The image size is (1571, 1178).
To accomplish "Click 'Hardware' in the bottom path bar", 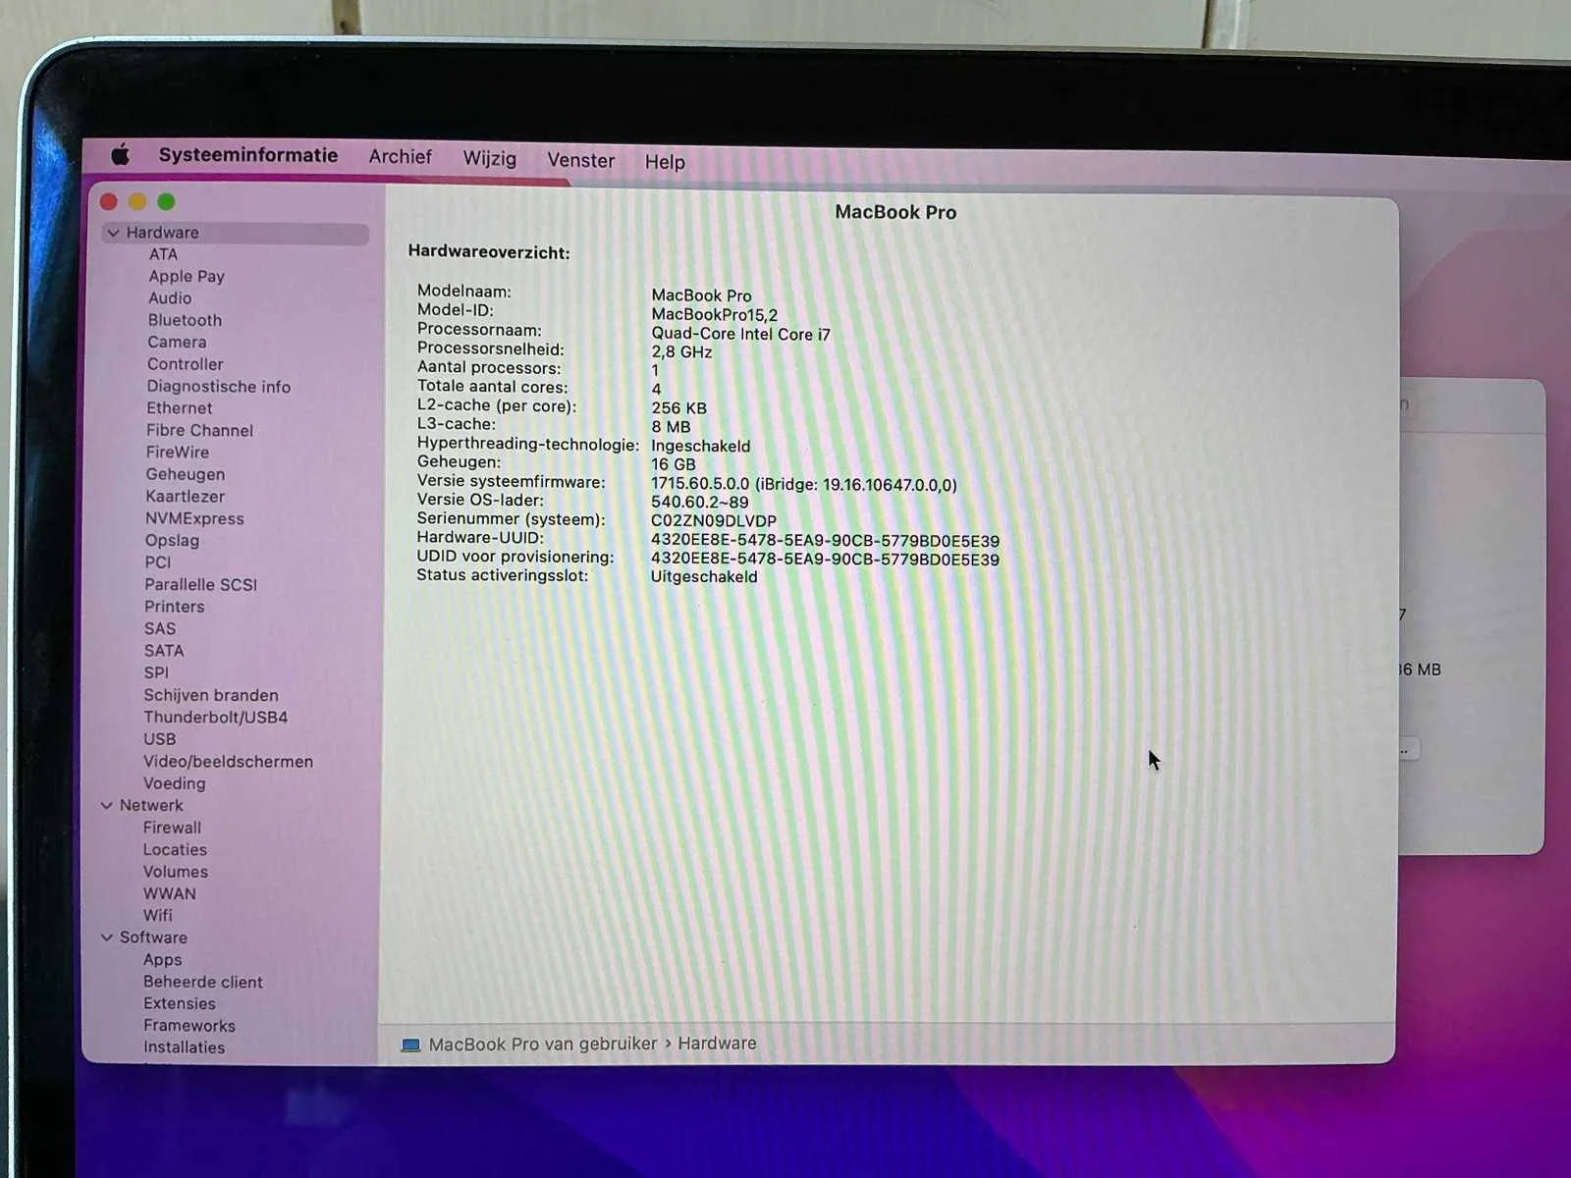I will click(x=717, y=1044).
